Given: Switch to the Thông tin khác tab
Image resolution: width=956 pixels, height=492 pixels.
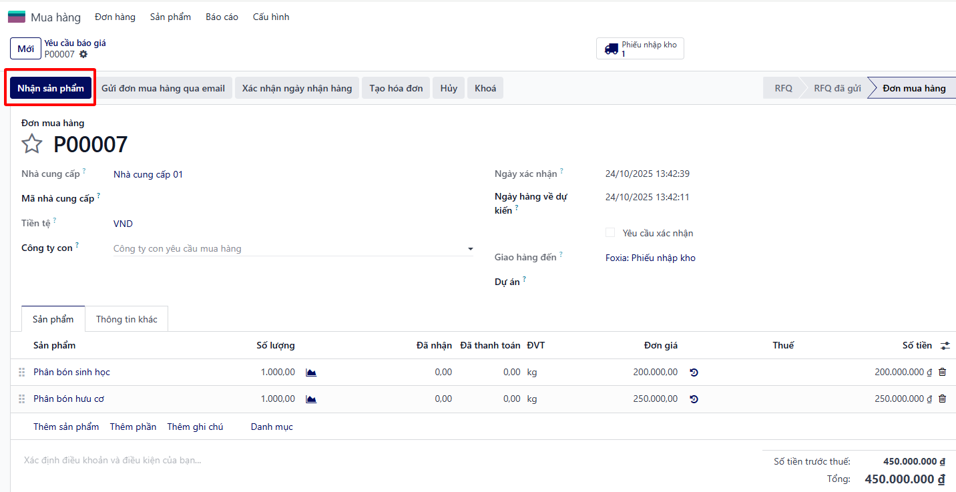Looking at the screenshot, I should coord(127,319).
